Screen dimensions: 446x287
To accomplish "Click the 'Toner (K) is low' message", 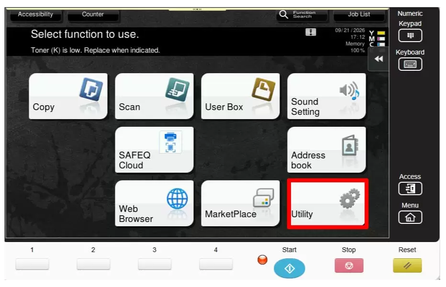I will coord(95,50).
